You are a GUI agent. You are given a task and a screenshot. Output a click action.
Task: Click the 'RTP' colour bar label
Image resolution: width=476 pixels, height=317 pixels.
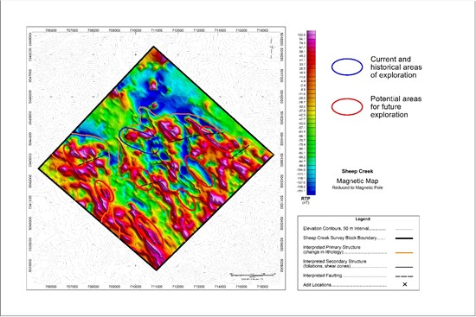(x=306, y=199)
